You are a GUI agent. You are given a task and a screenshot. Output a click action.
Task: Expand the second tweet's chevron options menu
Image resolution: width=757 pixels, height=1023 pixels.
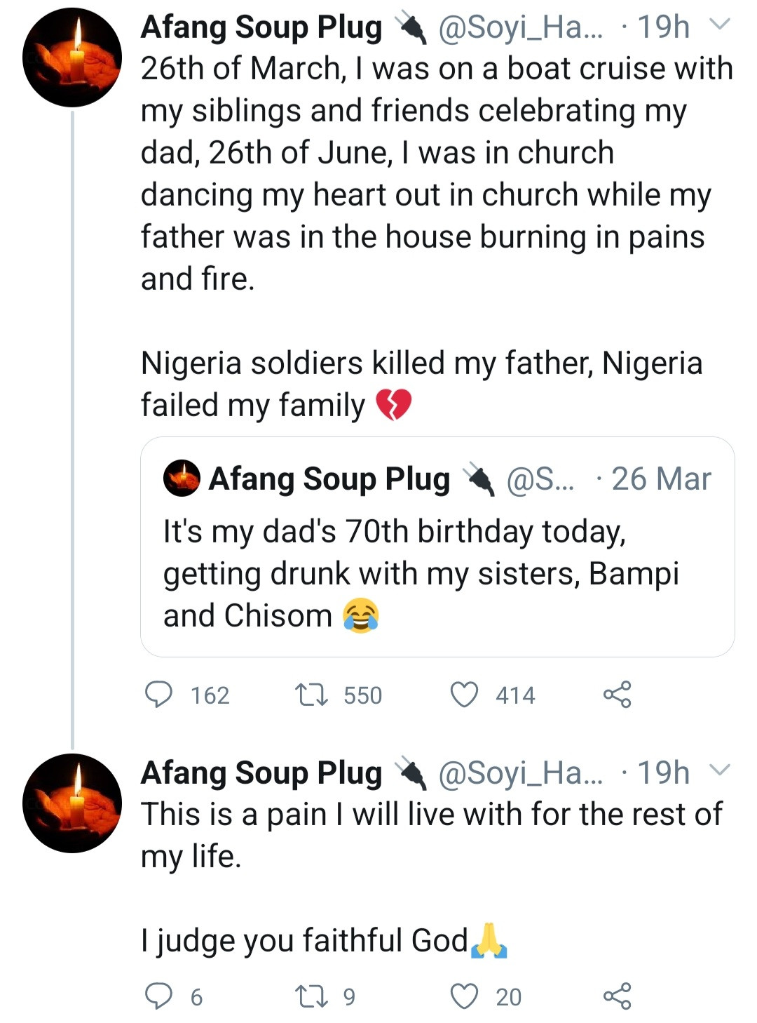[720, 770]
